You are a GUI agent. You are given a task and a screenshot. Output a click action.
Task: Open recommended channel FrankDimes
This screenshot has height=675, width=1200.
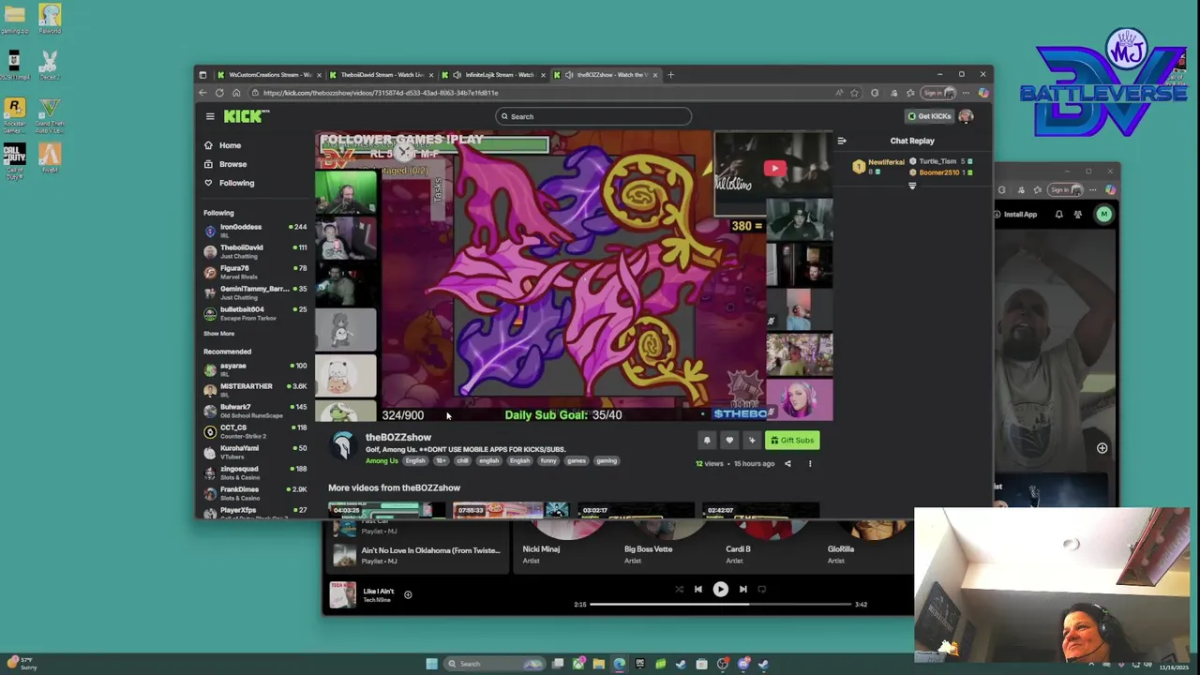pyautogui.click(x=255, y=492)
